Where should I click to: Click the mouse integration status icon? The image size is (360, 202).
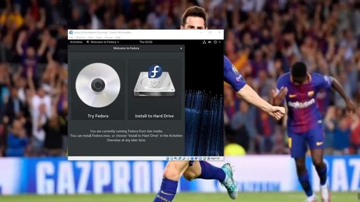point(204,158)
